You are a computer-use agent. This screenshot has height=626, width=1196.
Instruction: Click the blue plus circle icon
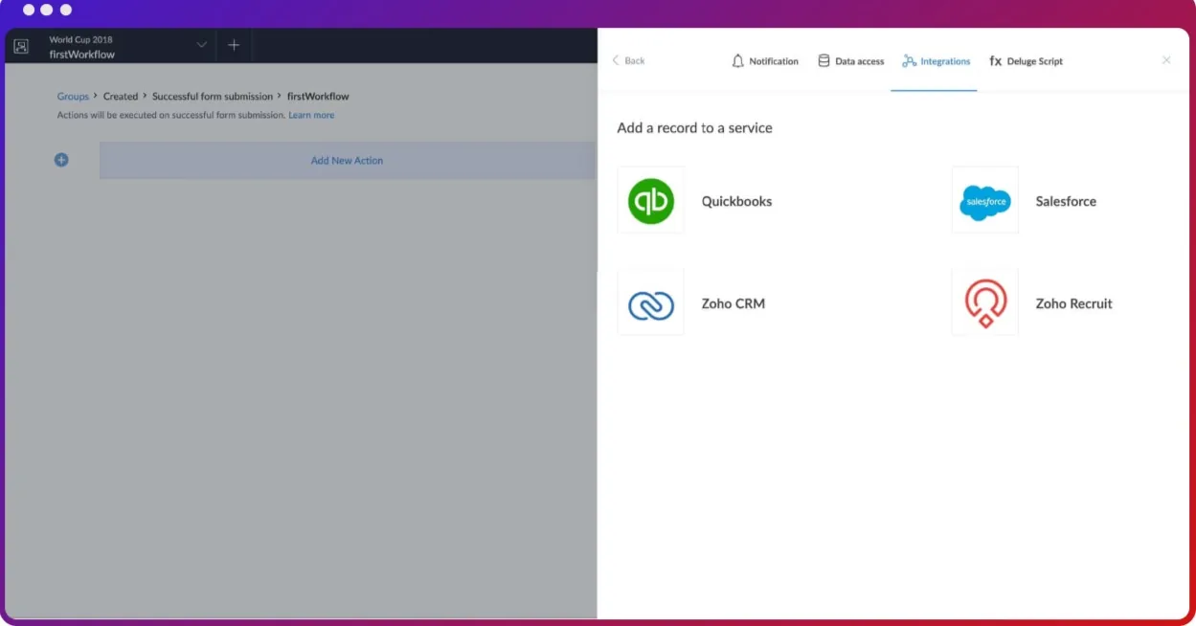[x=61, y=160]
